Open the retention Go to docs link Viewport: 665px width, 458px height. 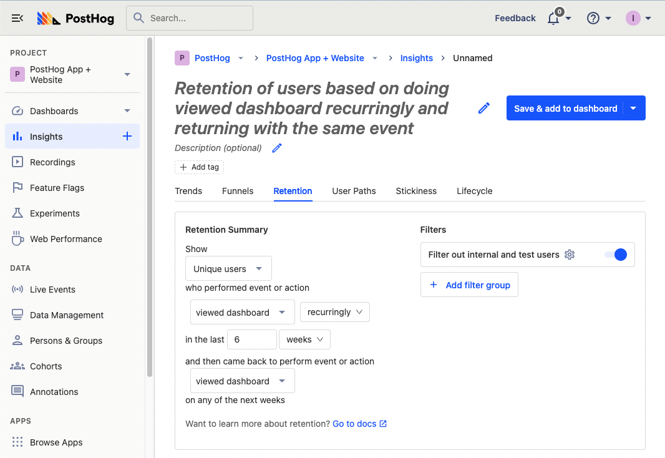(355, 423)
